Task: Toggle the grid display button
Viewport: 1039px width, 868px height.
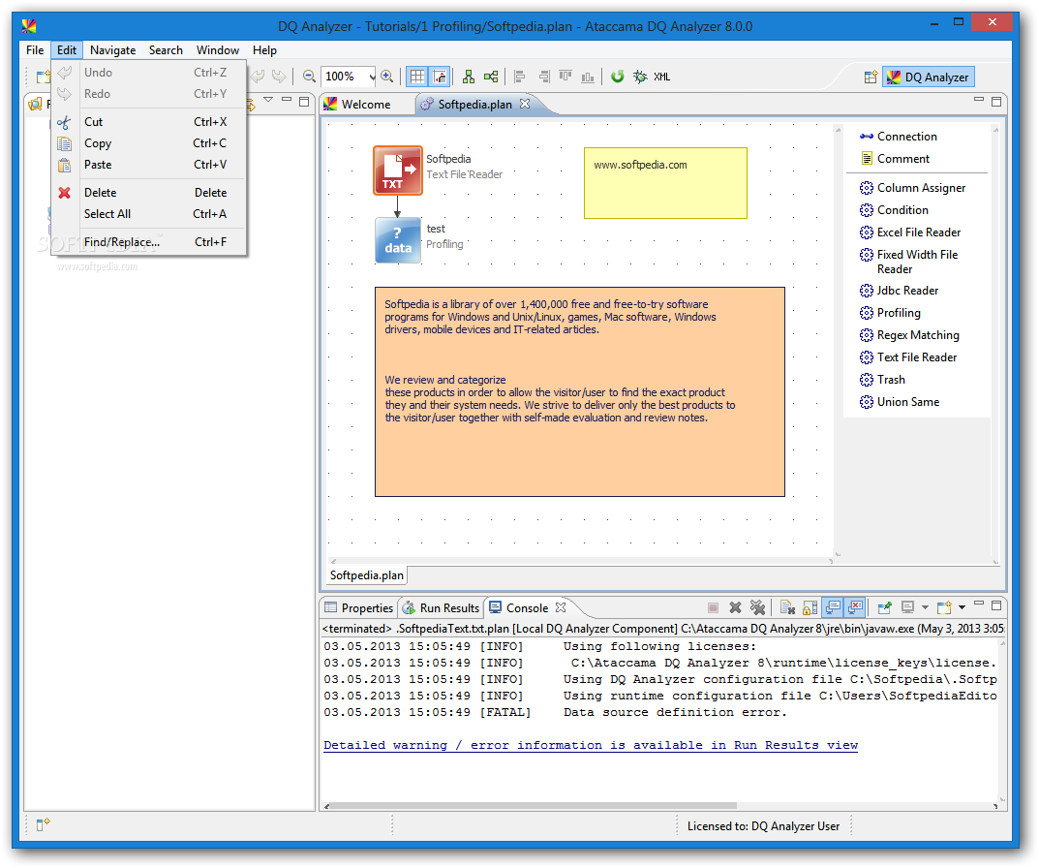Action: 416,77
